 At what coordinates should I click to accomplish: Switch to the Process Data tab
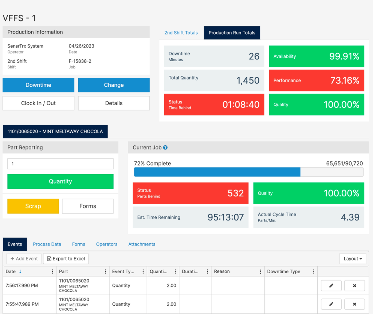[x=47, y=244]
